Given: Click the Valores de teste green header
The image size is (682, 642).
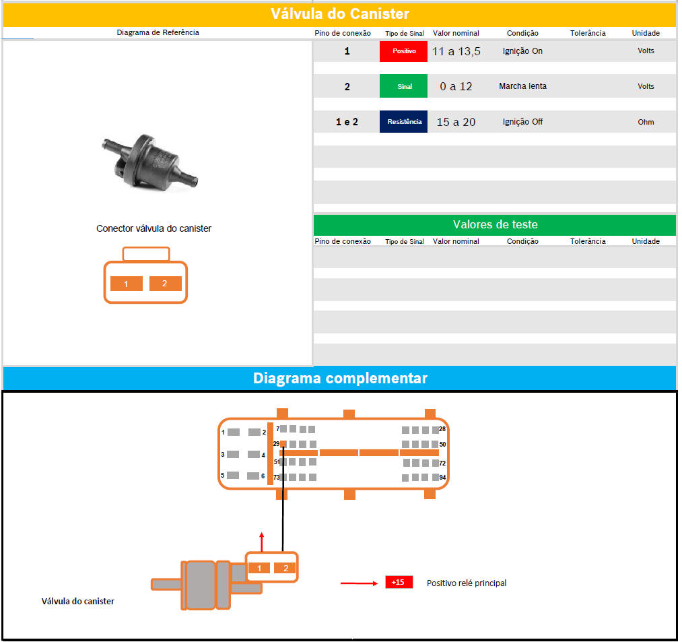Looking at the screenshot, I should [495, 225].
